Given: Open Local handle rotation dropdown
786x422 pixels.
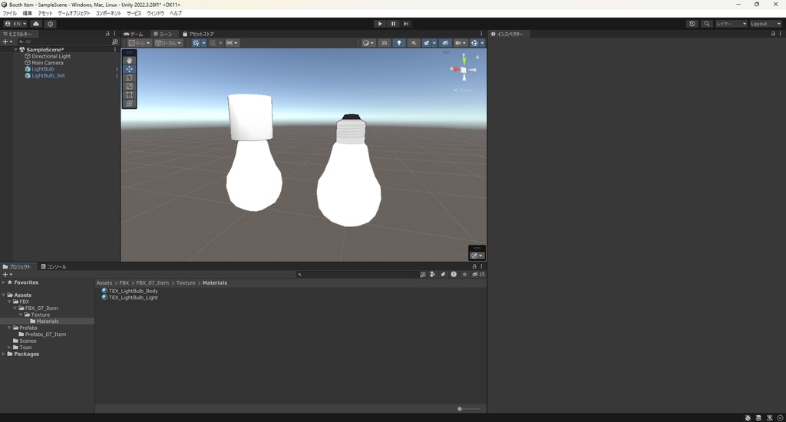Looking at the screenshot, I should click(x=168, y=43).
